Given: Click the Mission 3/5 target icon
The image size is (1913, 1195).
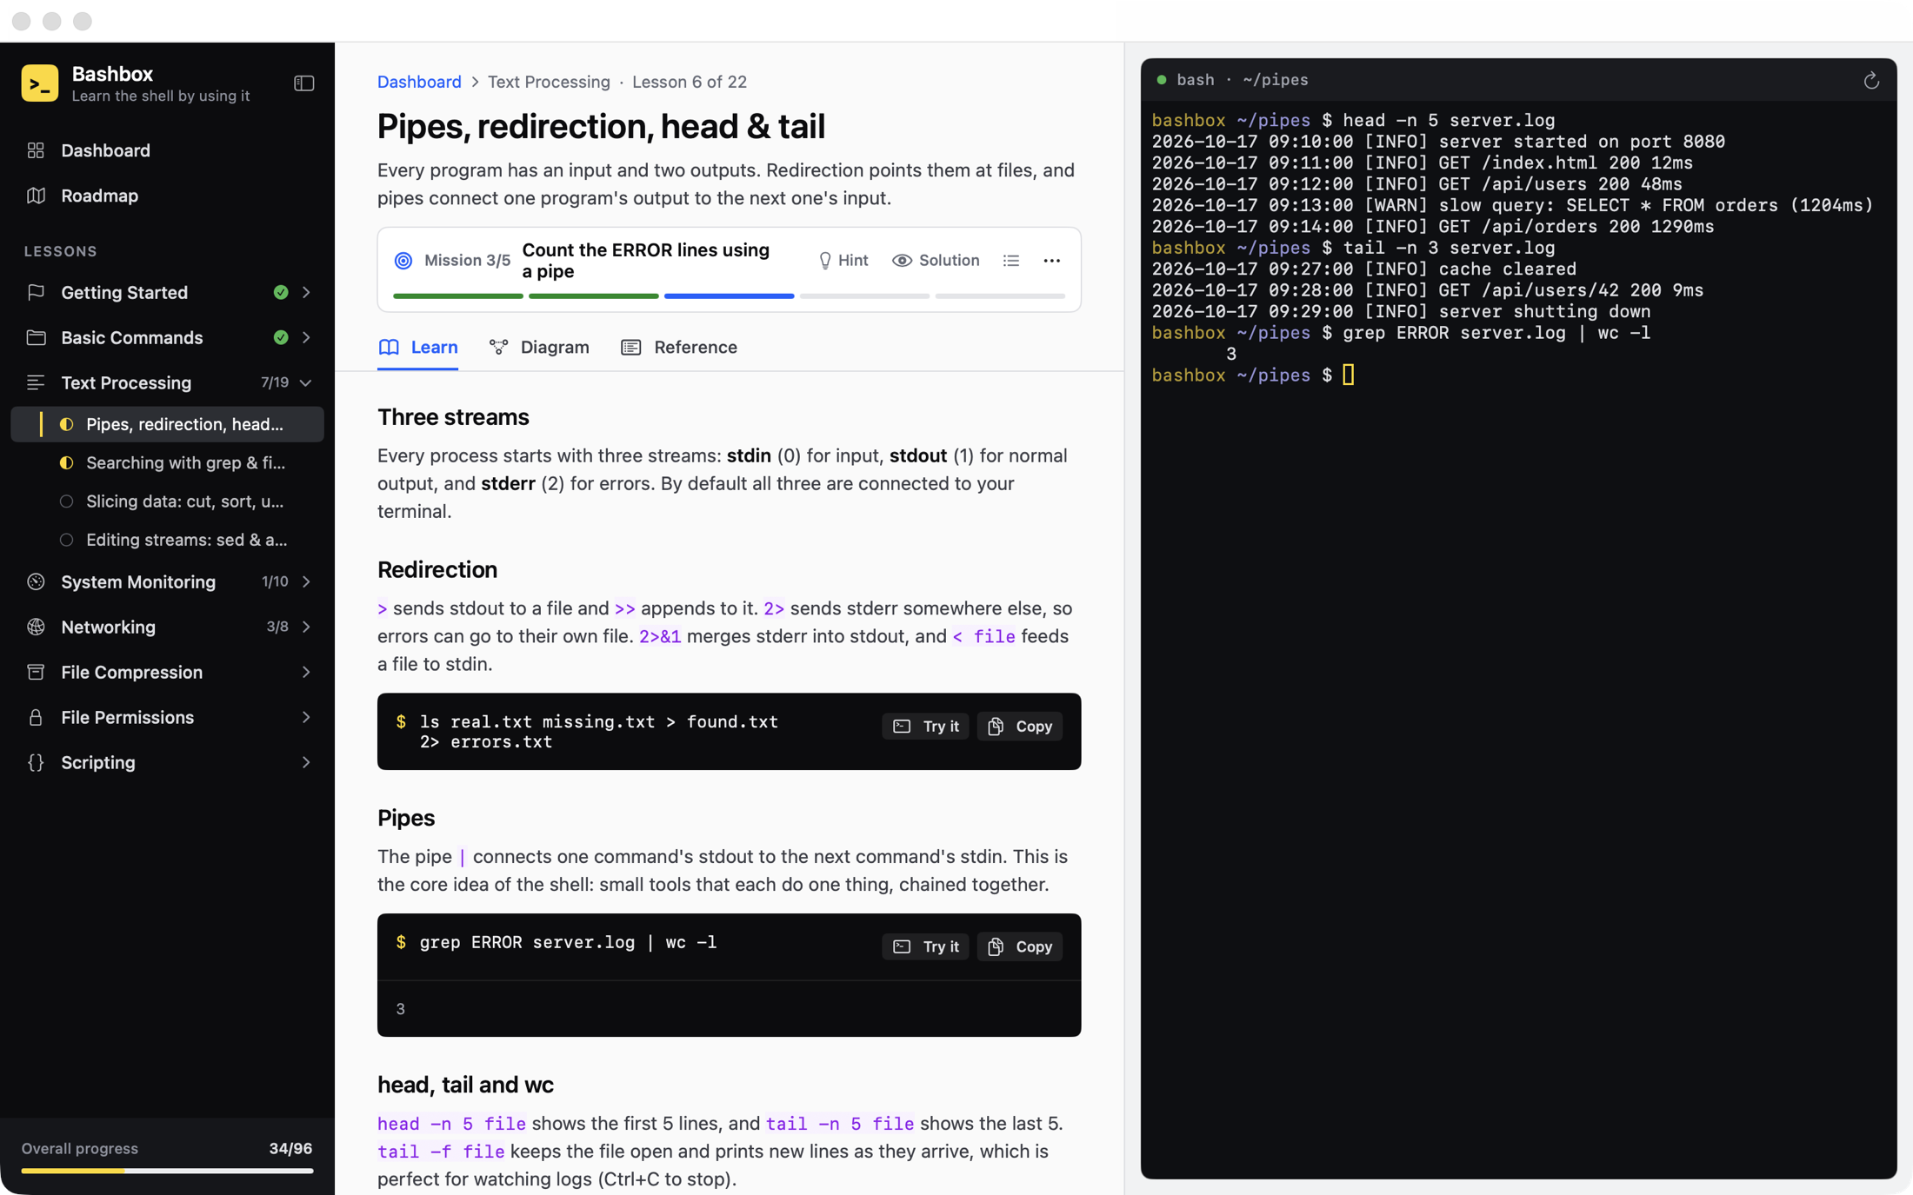Looking at the screenshot, I should (x=403, y=261).
